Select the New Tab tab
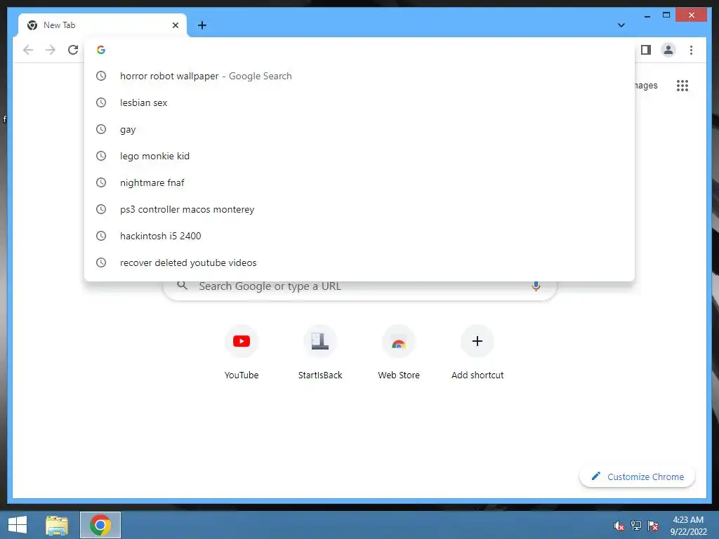Image resolution: width=719 pixels, height=539 pixels. [x=103, y=25]
